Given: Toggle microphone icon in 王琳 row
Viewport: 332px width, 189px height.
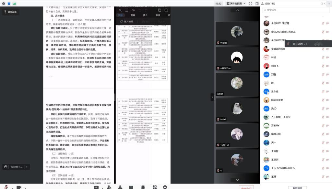Looking at the screenshot, I should click(x=323, y=176).
